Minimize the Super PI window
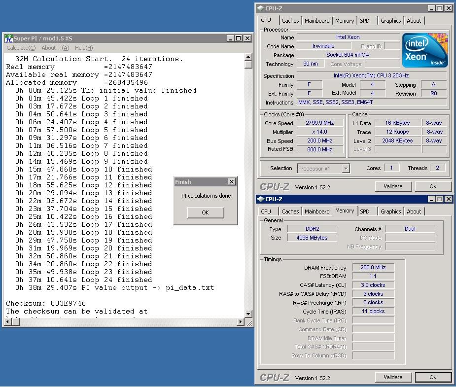The width and height of the screenshot is (456, 387). coord(230,38)
